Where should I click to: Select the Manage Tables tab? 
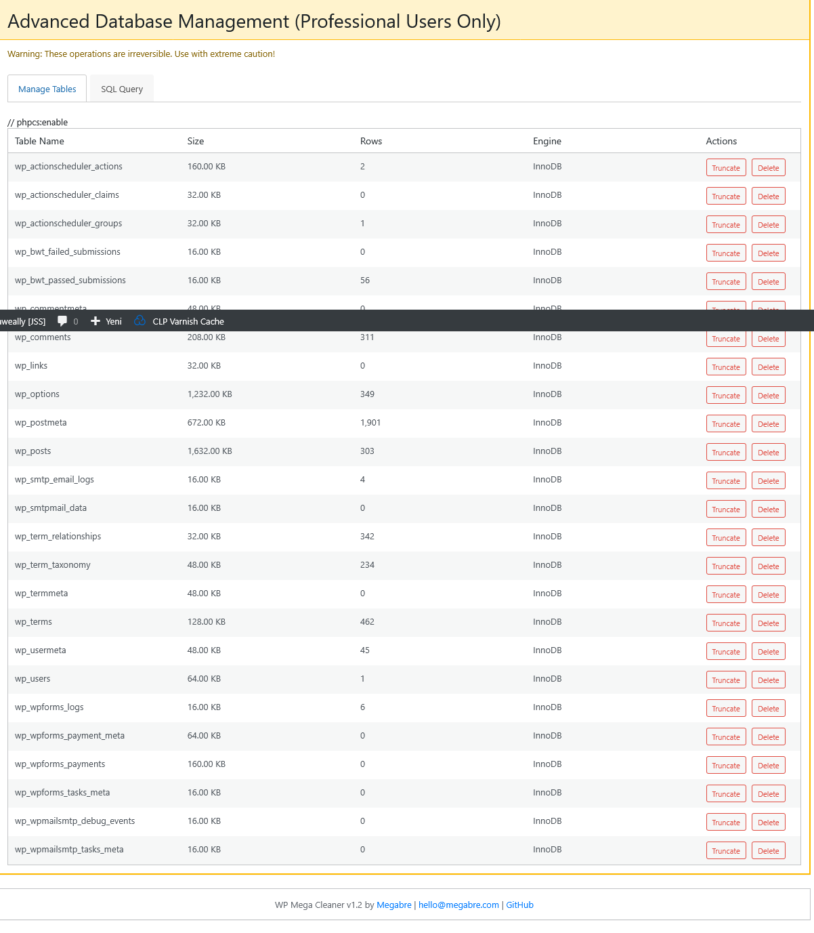[47, 89]
